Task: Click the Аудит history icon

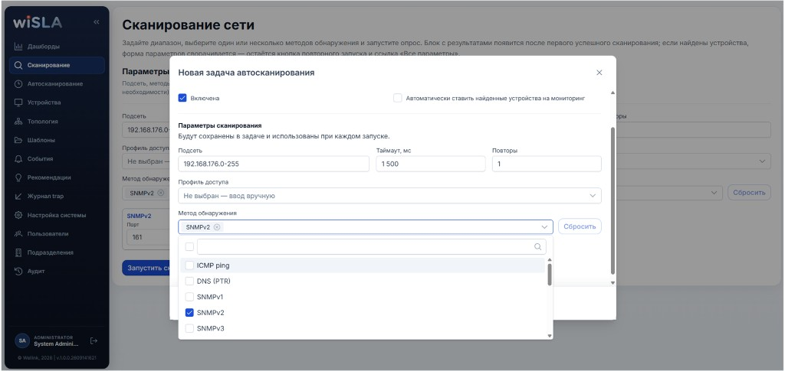Action: pos(18,271)
